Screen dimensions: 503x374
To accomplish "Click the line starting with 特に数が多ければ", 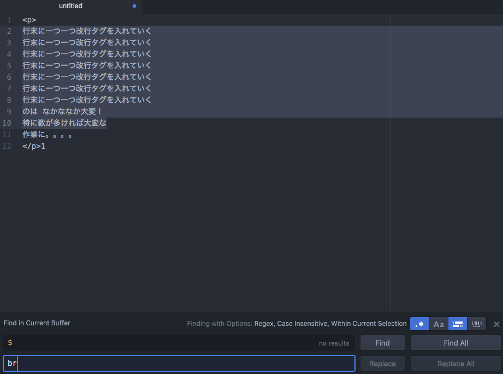I will pos(64,123).
